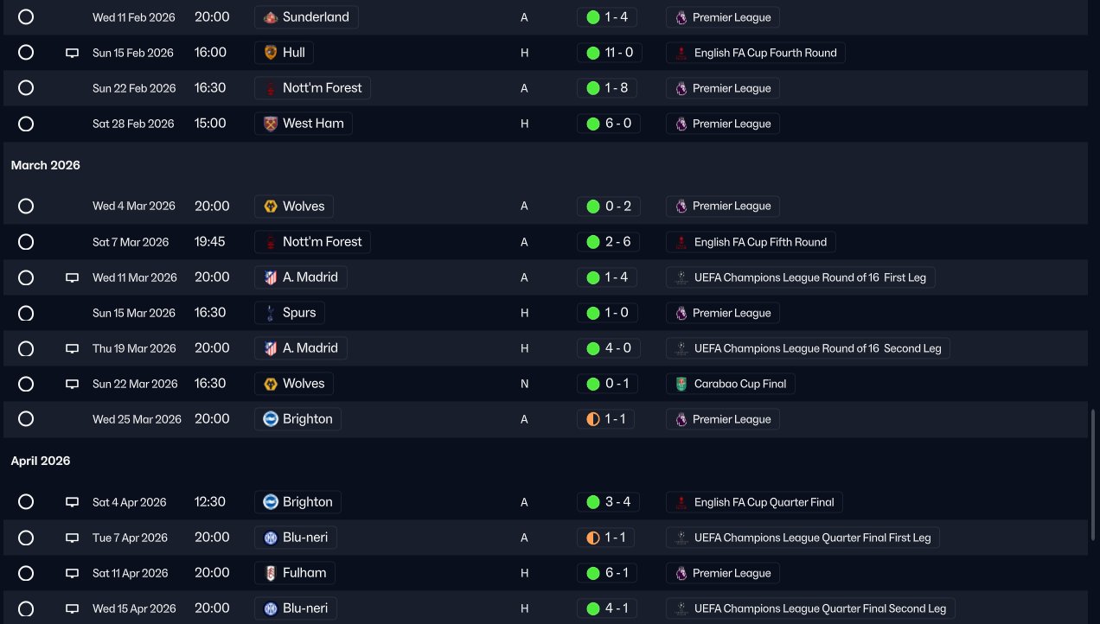Screen dimensions: 1100x624
Task: Click the Sunderland club badge icon
Action: click(271, 17)
